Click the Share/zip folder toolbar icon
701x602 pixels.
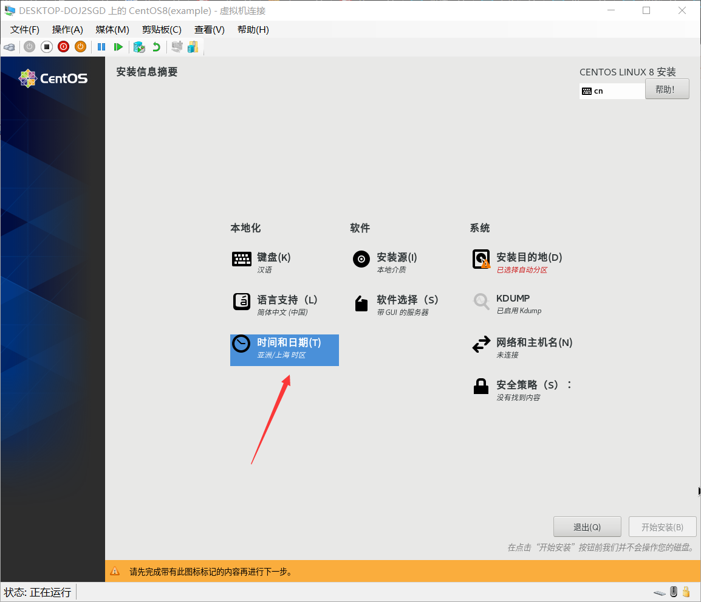(x=193, y=47)
